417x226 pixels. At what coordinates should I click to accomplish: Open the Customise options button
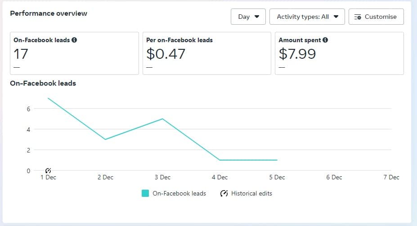point(376,17)
